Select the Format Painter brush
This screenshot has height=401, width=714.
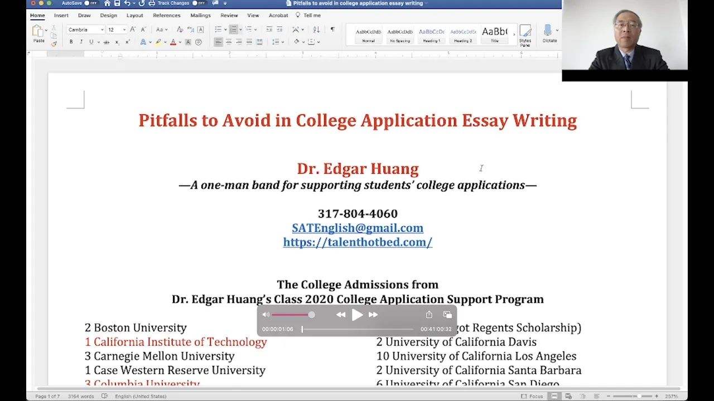click(x=54, y=44)
